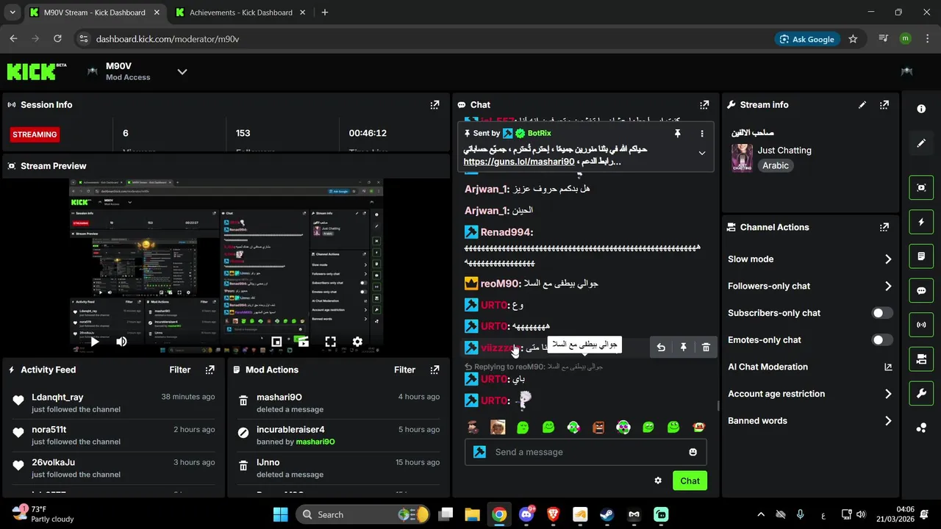Open pinned message three-dot options
The height and width of the screenshot is (529, 941).
[702, 134]
